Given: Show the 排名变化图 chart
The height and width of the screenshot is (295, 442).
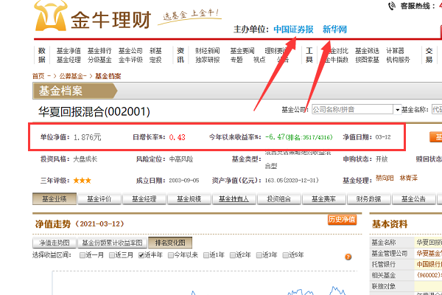Looking at the screenshot, I should [x=170, y=243].
